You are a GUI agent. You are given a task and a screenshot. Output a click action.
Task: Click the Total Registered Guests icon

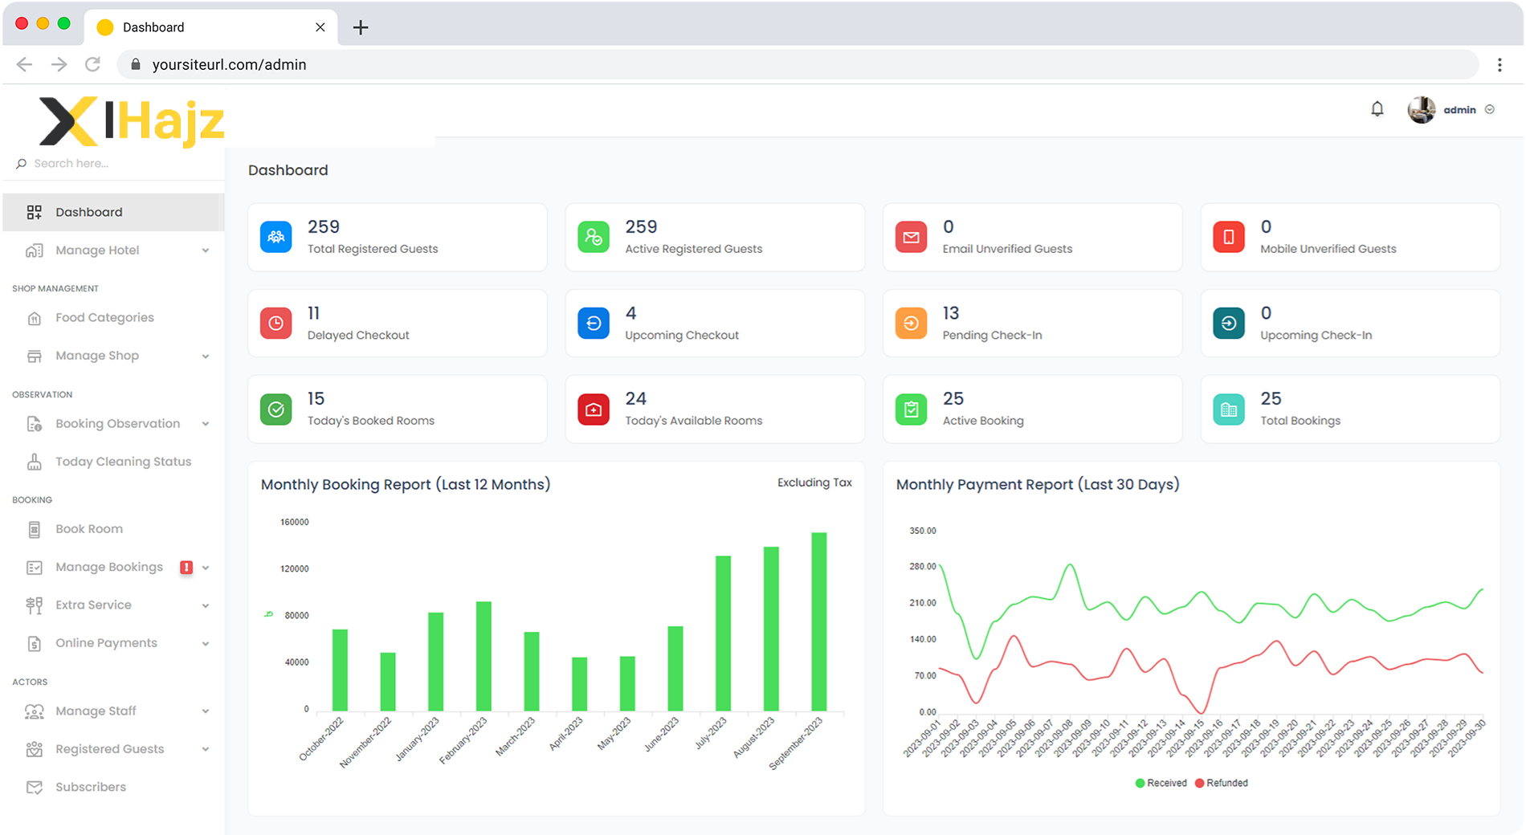pos(275,238)
